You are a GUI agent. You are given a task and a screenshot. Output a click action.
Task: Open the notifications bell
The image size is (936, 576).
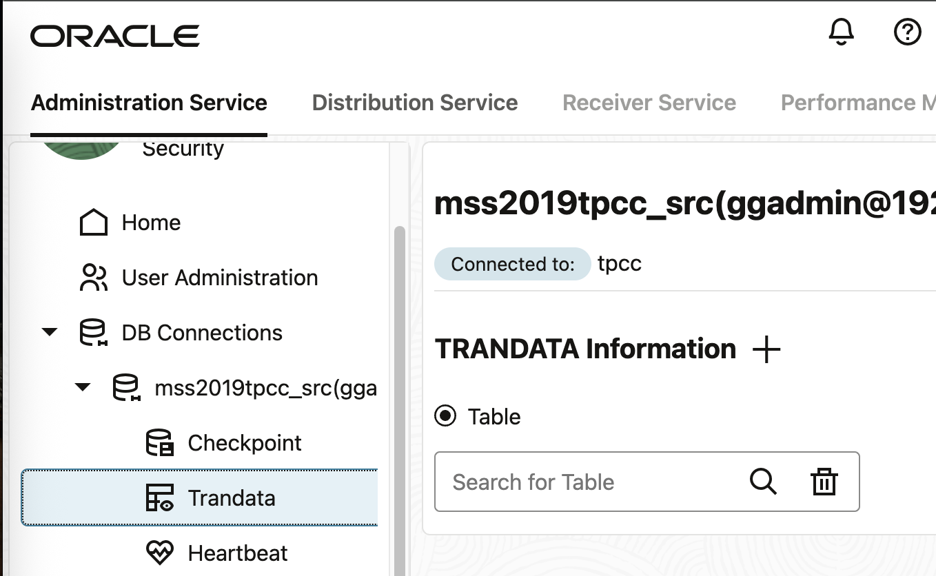click(x=840, y=32)
